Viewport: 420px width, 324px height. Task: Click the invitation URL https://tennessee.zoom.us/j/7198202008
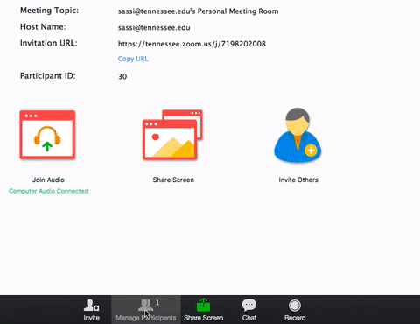(x=192, y=44)
